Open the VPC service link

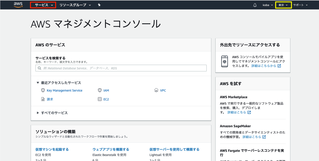163,90
